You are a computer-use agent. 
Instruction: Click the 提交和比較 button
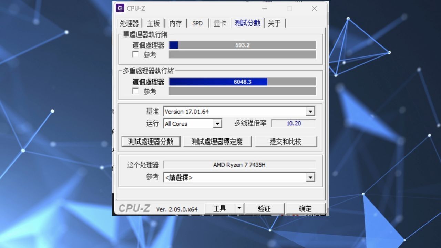tap(286, 142)
